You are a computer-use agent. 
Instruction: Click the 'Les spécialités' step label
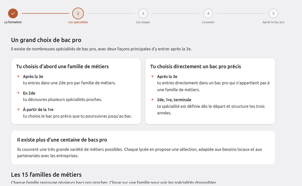click(78, 22)
